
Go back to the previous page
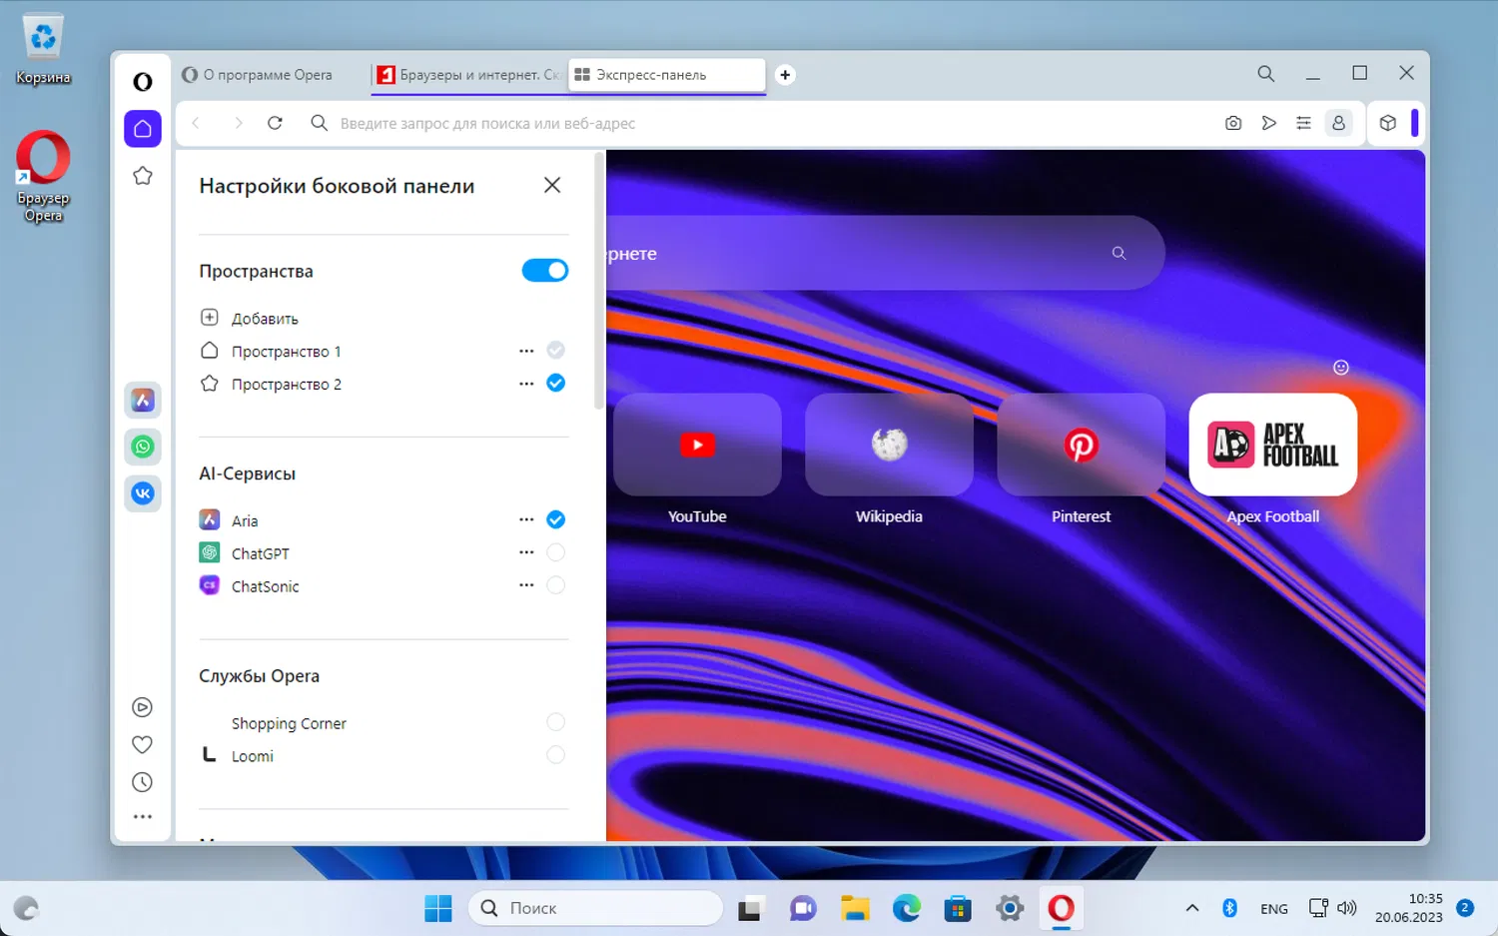tap(196, 123)
